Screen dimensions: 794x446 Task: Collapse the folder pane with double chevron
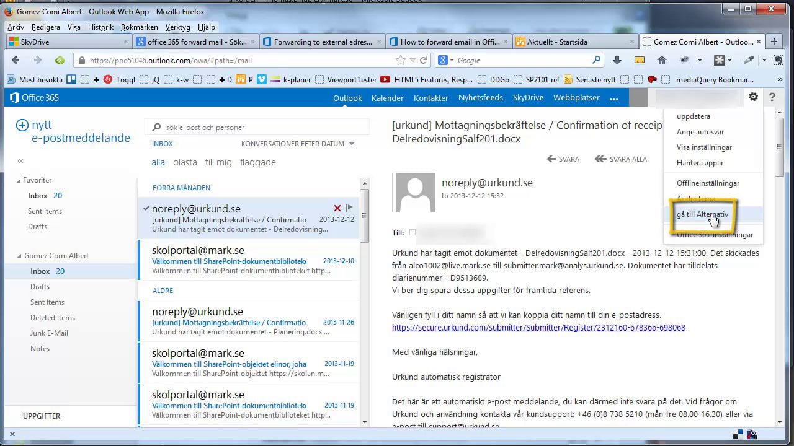(20, 160)
